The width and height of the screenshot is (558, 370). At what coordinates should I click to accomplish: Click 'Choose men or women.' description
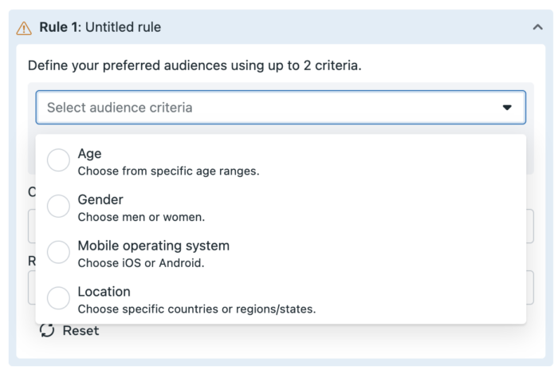[141, 217]
